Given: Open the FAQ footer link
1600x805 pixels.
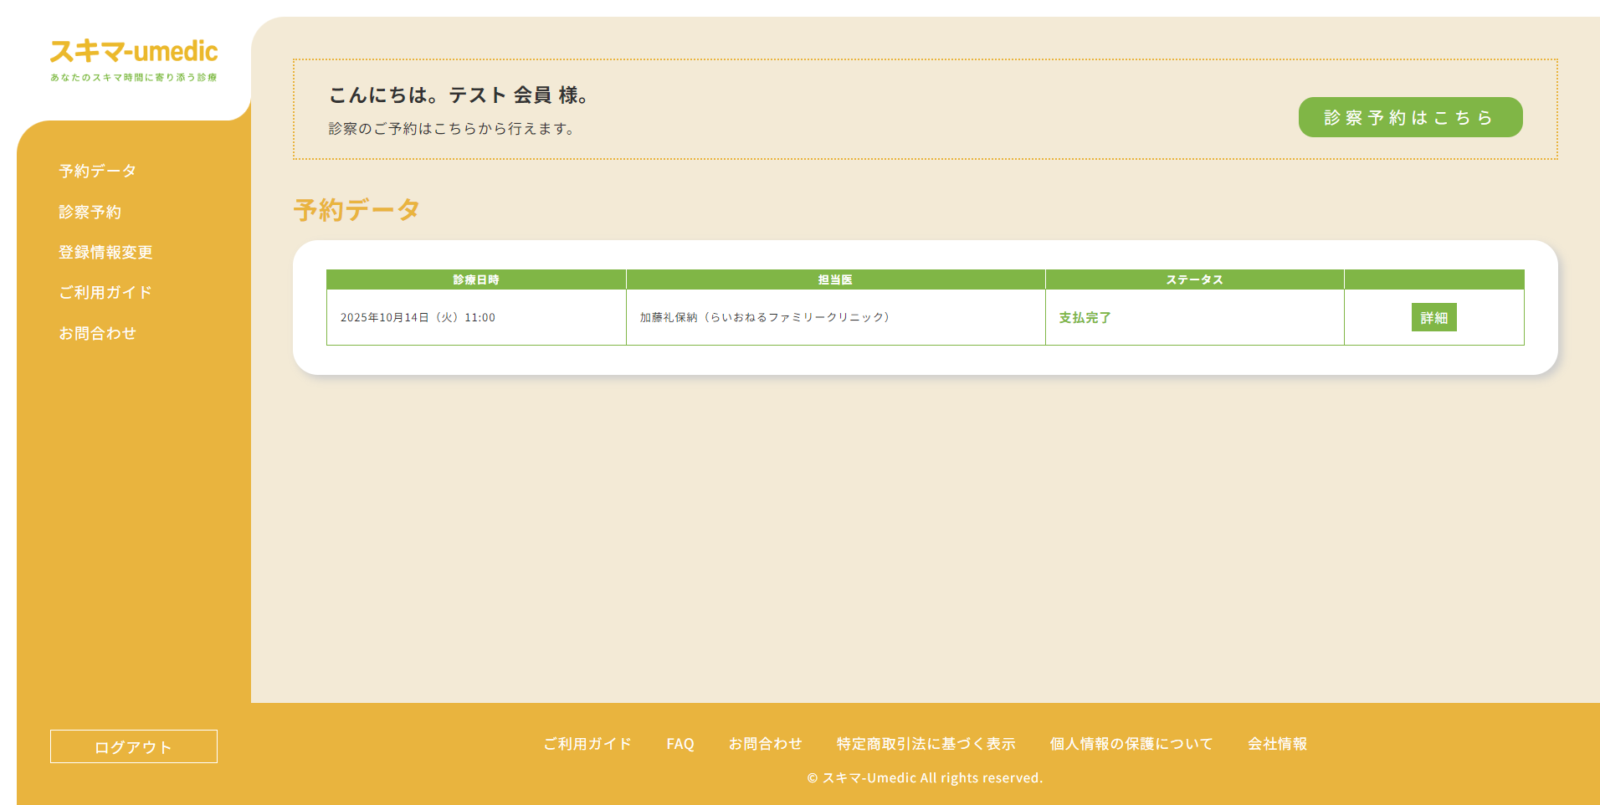Looking at the screenshot, I should 680,743.
